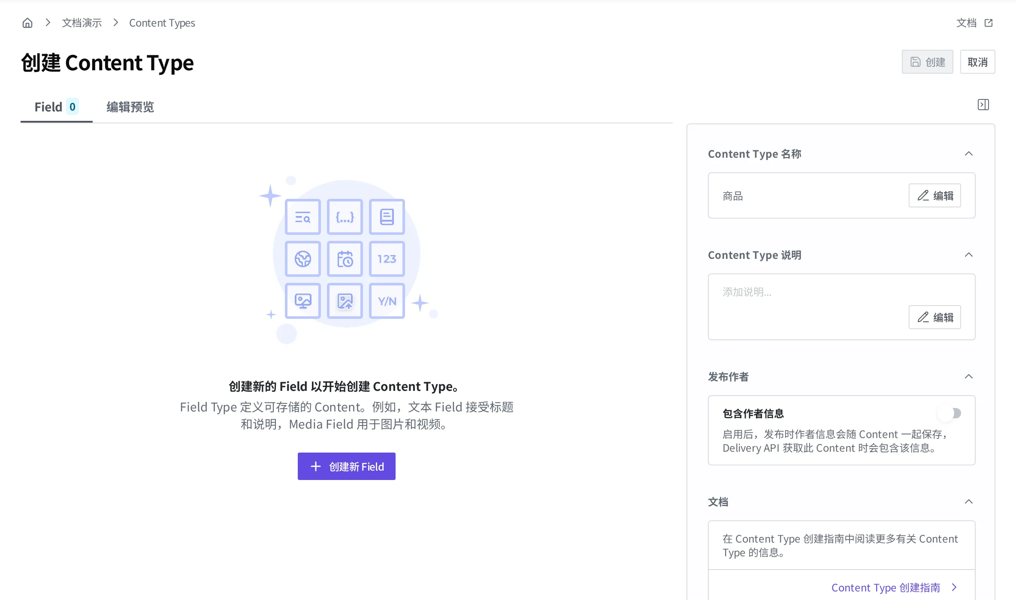The height and width of the screenshot is (600, 1016).
Task: Edit the Content Type name 商品
Action: coord(934,195)
